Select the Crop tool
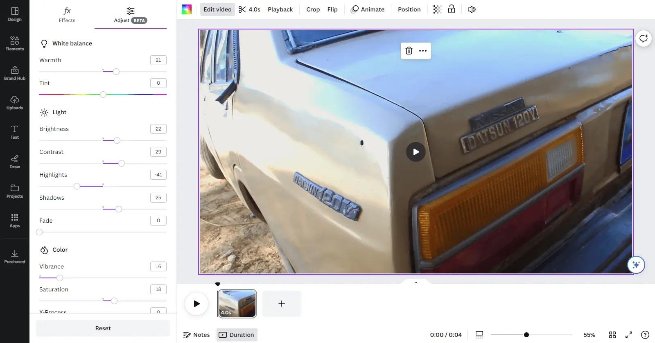 click(x=313, y=9)
